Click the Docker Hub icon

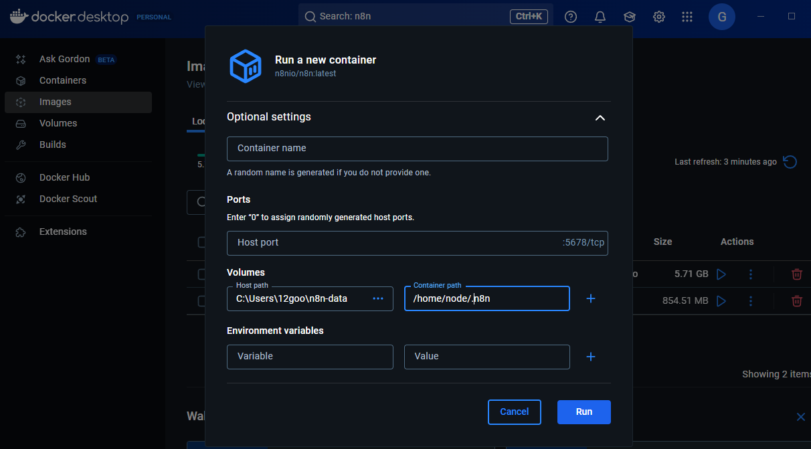21,178
